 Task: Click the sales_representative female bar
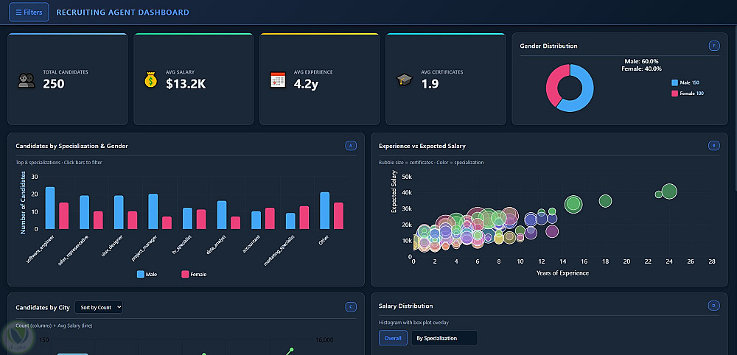click(x=98, y=220)
